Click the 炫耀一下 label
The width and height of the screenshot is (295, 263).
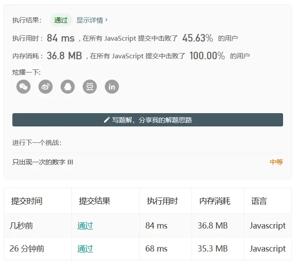(27, 72)
